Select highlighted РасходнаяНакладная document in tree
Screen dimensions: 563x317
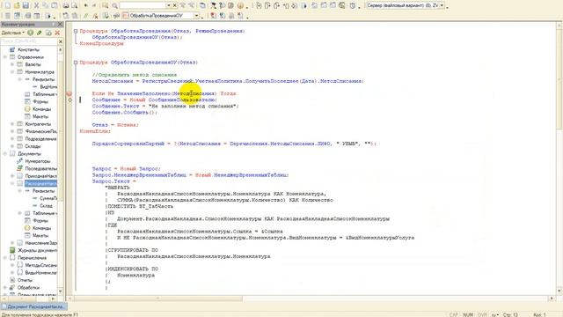coord(41,184)
